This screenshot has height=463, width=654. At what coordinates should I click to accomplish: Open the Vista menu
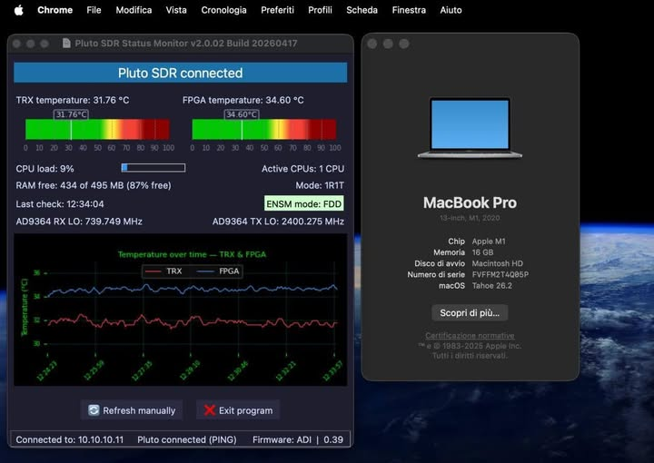point(176,10)
